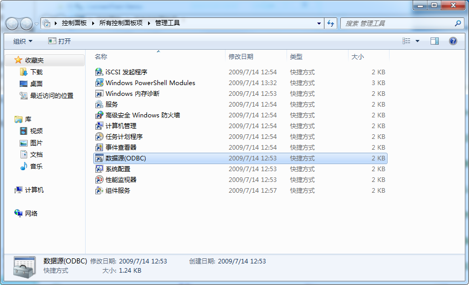Viewport: 469px width, 285px height.
Task: Open 计算机 in the navigation pane
Action: point(34,190)
